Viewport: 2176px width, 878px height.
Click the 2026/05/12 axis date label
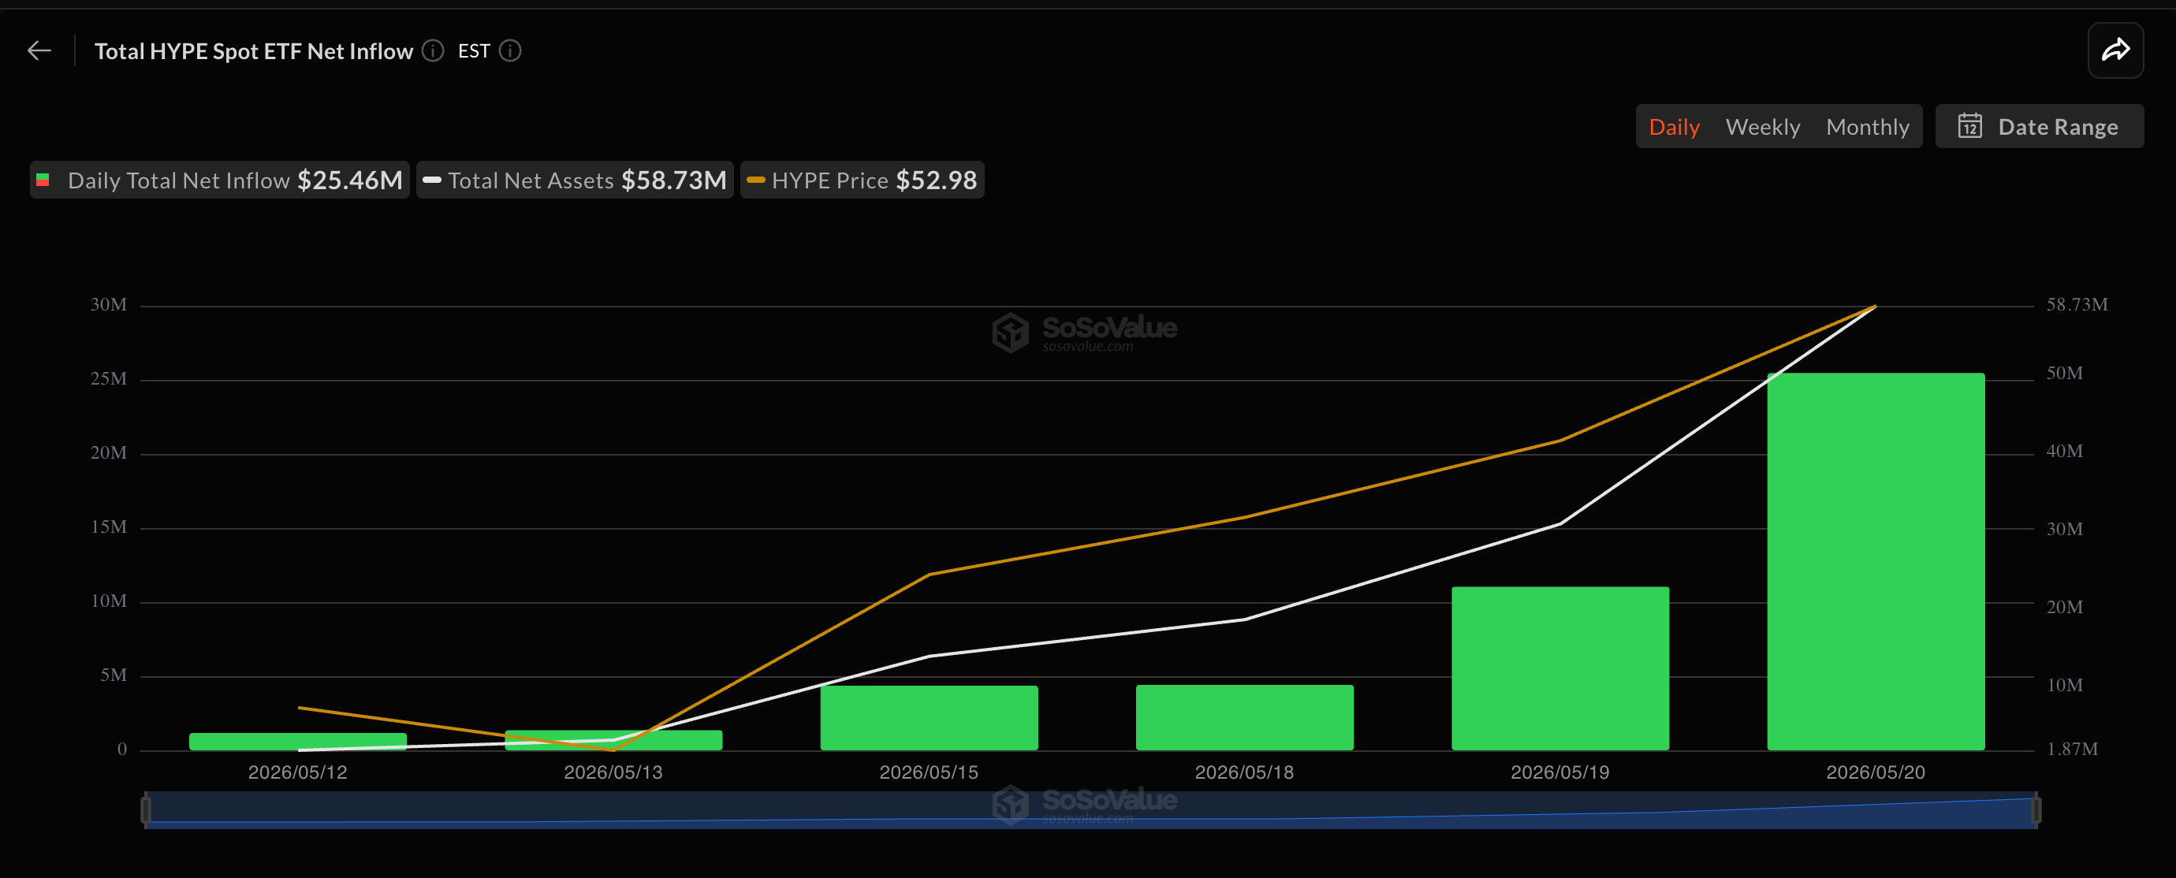[x=297, y=772]
